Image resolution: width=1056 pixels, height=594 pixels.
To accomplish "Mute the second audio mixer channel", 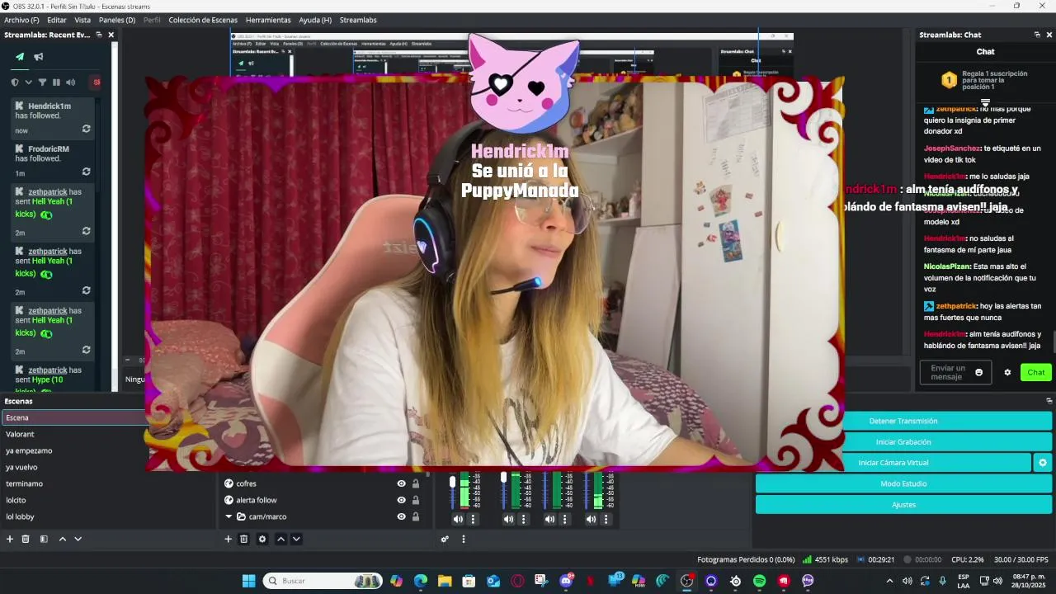I will point(508,519).
